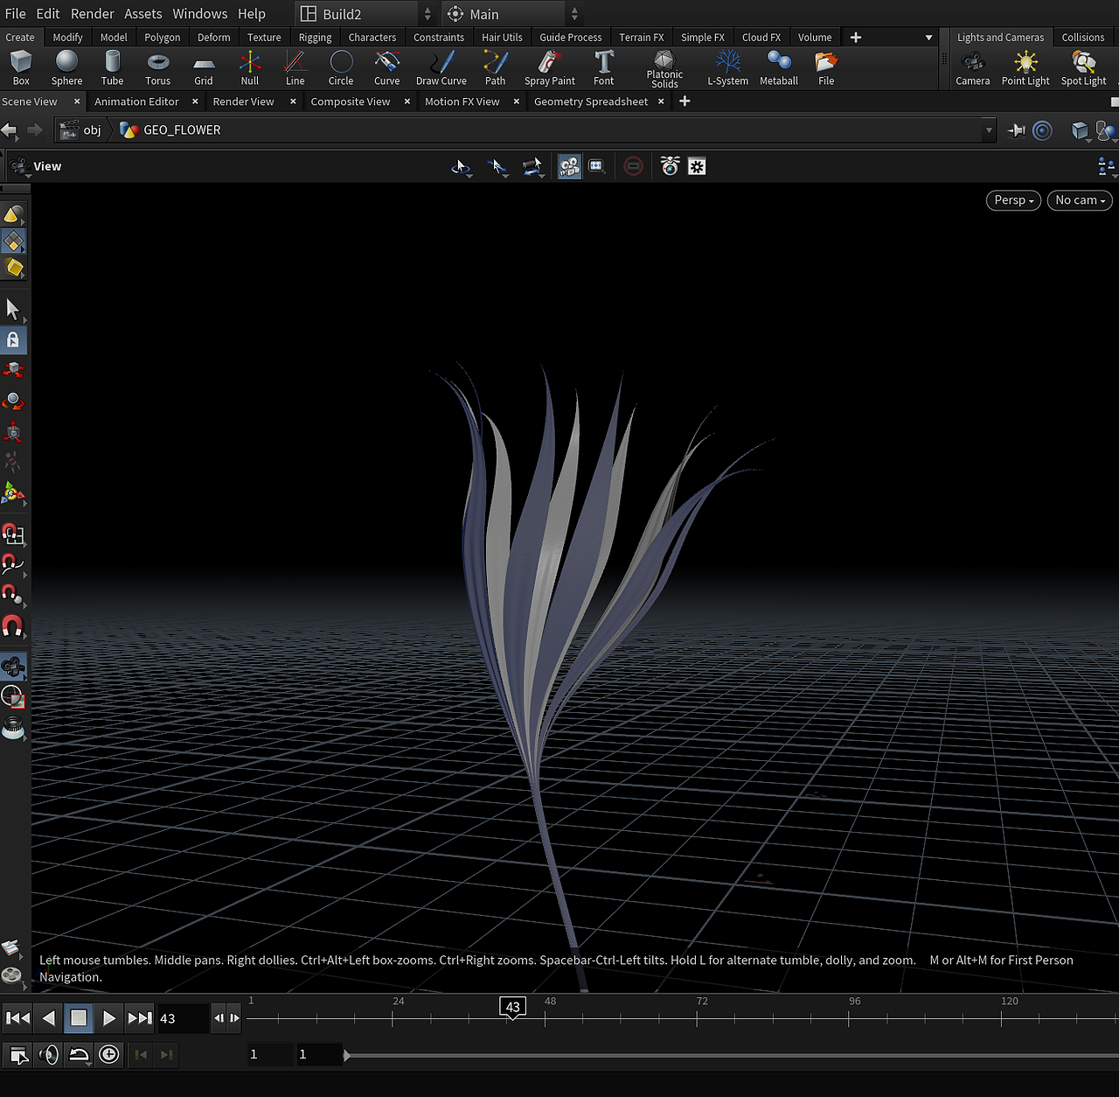Open the loop playback mode dropdown
The image size is (1119, 1097).
(79, 1054)
